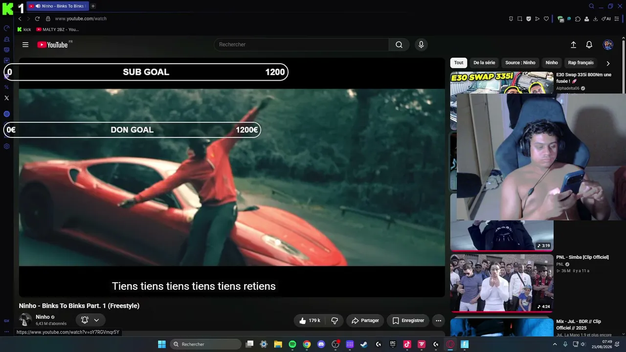Select the Ninho filter chip
Viewport: 626px width, 352px height.
point(552,63)
